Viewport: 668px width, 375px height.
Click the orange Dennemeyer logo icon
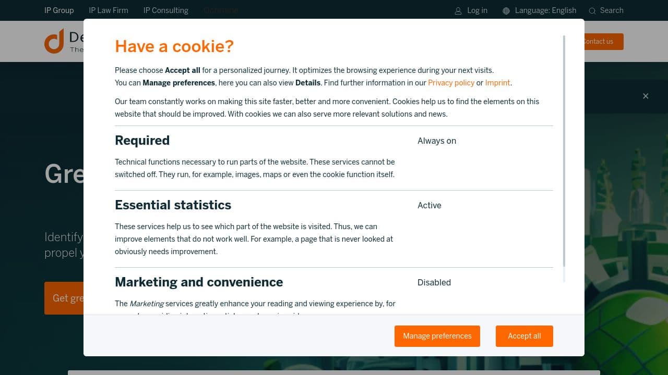coord(54,41)
